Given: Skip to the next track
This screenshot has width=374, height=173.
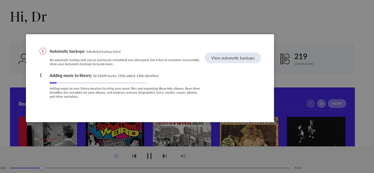Looking at the screenshot, I should [x=165, y=156].
